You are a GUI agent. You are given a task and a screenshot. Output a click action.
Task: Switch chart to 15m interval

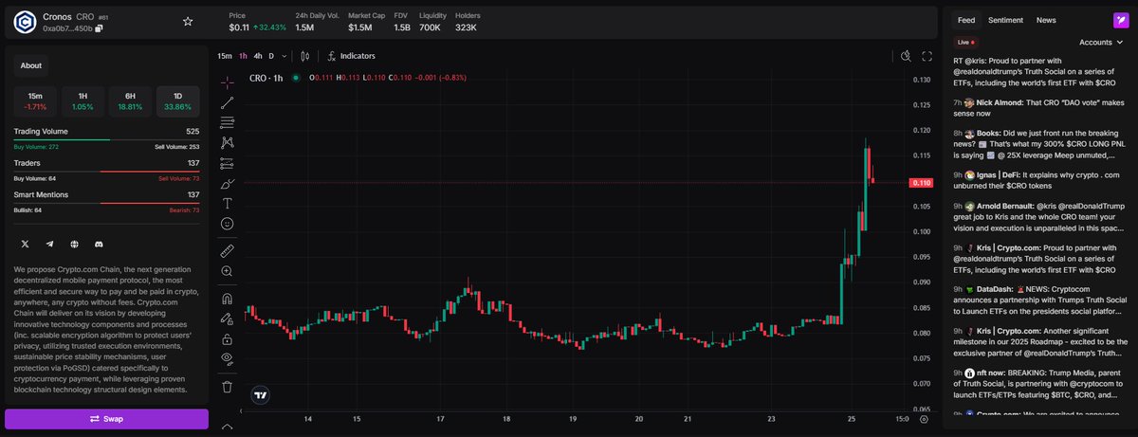pos(225,56)
